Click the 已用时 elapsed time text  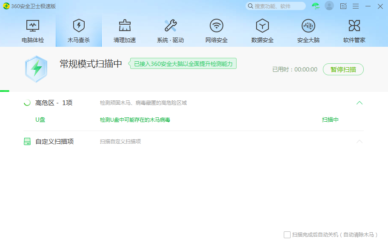pos(295,69)
